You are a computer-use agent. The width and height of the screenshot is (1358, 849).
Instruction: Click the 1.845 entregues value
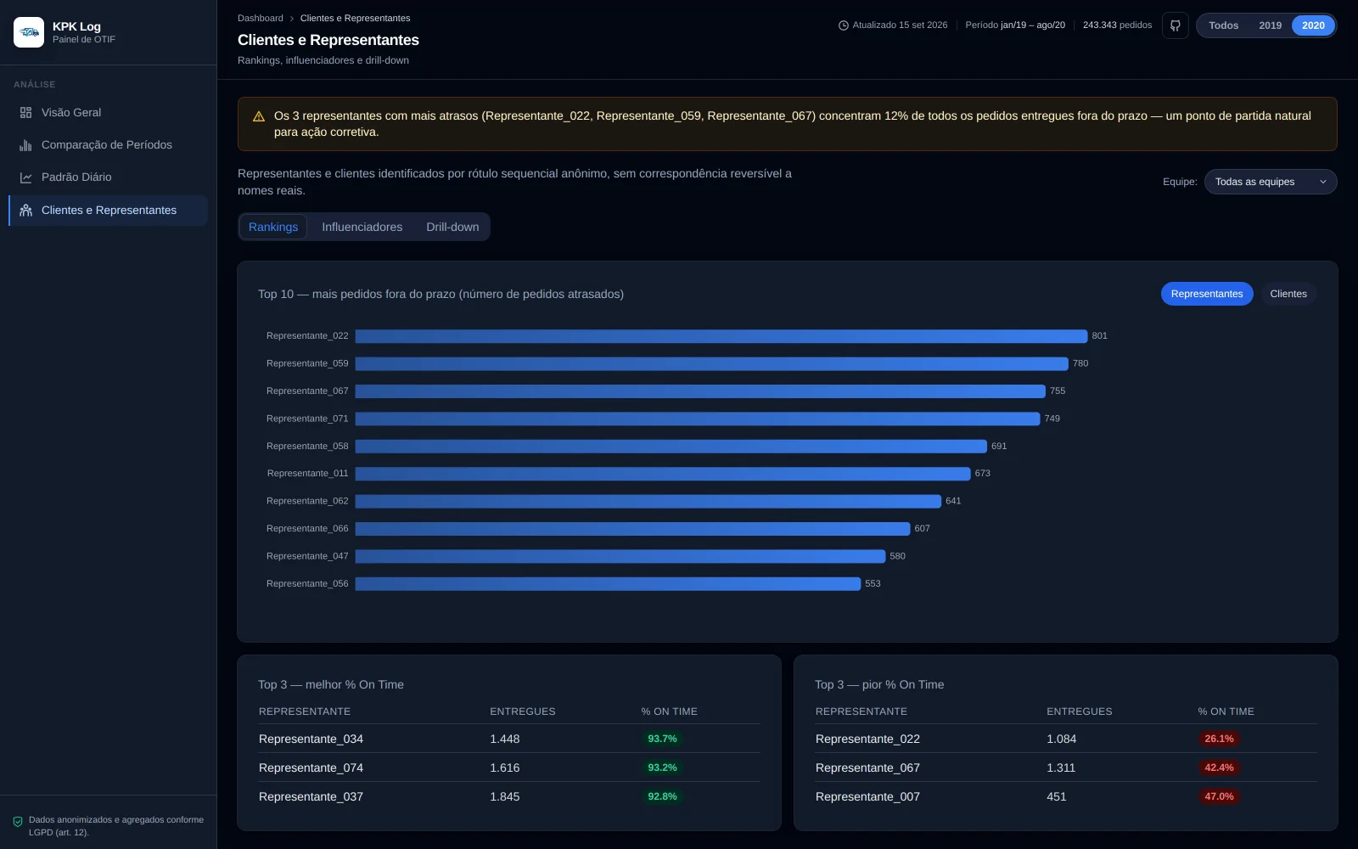click(505, 796)
